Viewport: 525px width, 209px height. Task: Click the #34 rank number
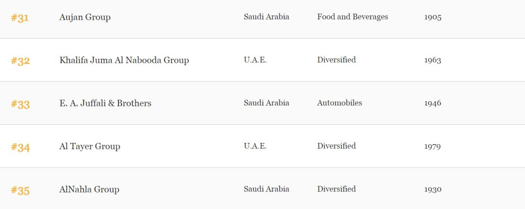click(x=20, y=147)
